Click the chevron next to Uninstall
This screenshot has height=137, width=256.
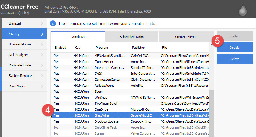(x=42, y=23)
